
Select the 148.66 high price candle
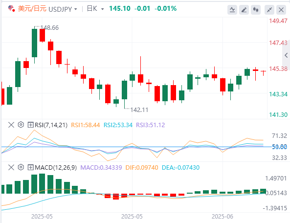(x=34, y=43)
